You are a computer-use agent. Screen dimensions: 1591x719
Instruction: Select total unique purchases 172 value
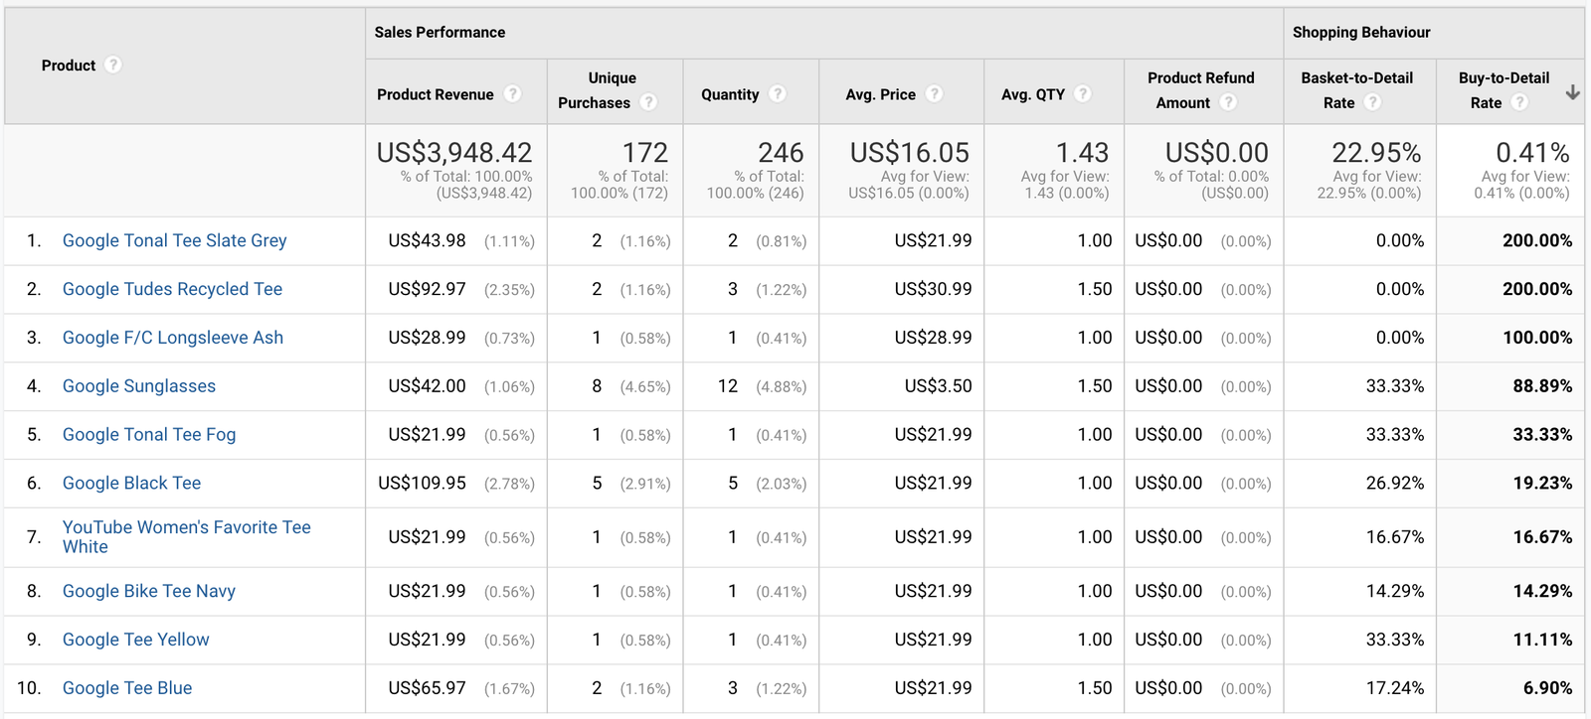(645, 153)
